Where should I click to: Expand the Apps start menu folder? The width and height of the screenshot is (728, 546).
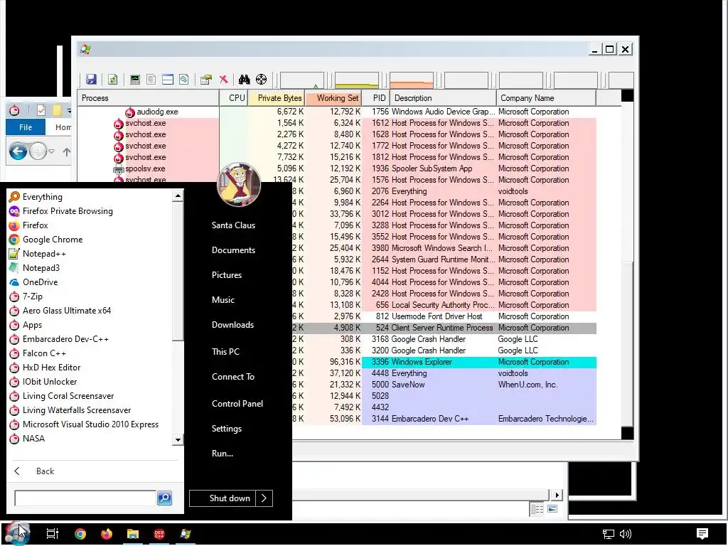tap(90, 325)
